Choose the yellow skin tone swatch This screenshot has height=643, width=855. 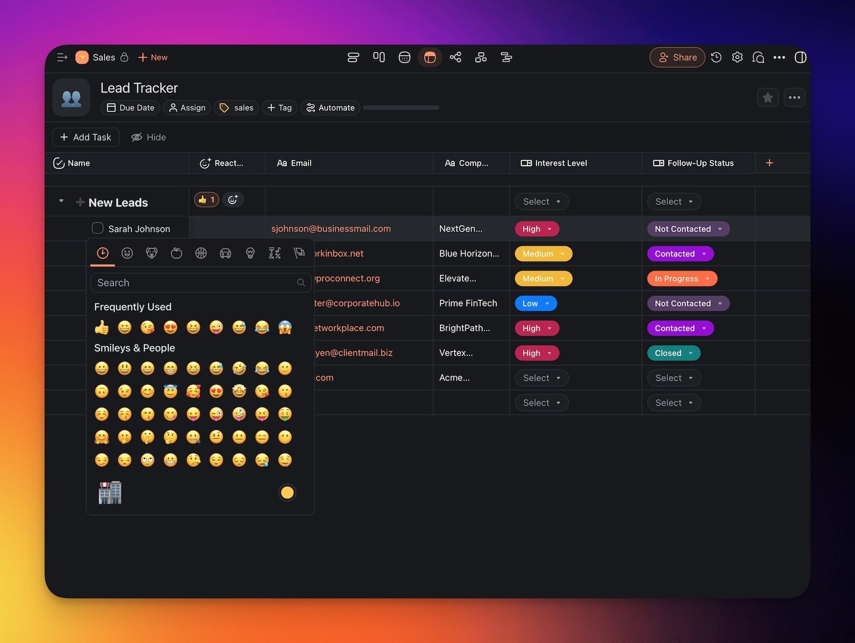click(287, 492)
